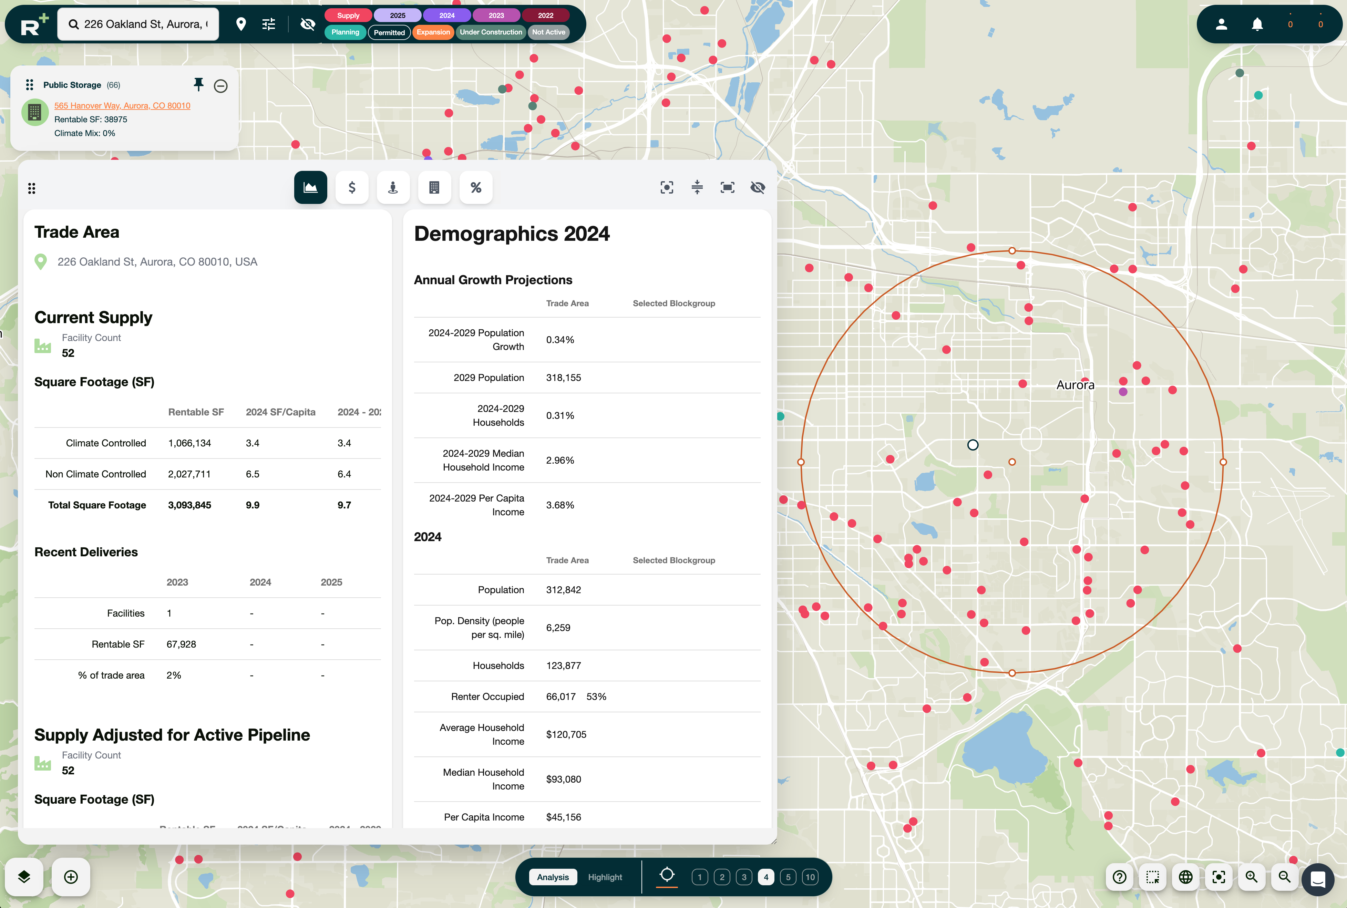Screen dimensions: 1347x908
Task: Click the map pin location icon
Action: coord(241,24)
